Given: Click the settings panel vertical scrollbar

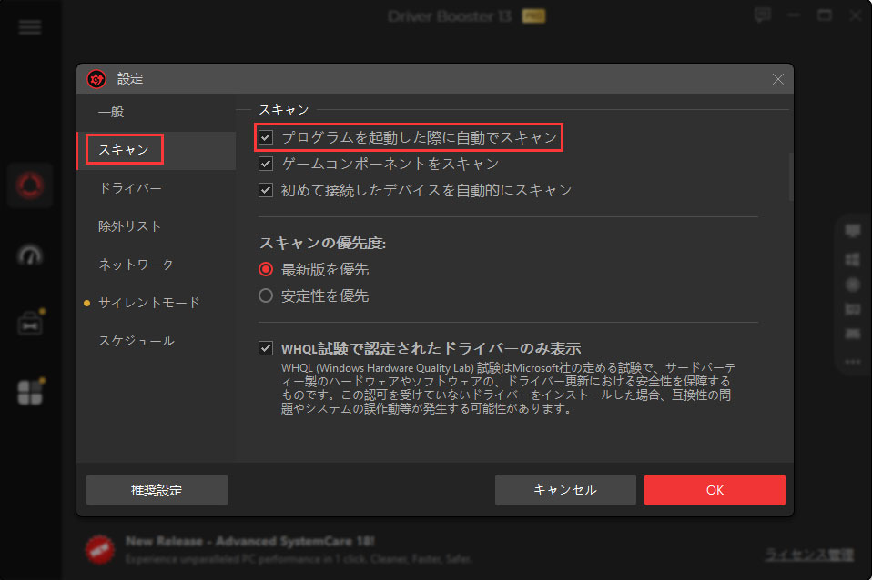Looking at the screenshot, I should 791,176.
